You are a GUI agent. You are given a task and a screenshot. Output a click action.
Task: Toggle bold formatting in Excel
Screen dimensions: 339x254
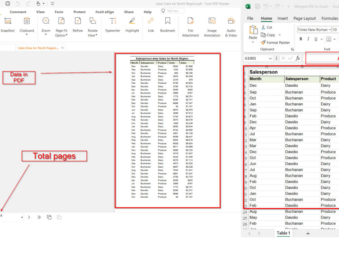coord(301,39)
